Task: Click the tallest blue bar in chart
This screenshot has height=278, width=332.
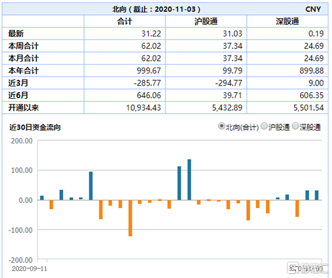Action: [189, 179]
